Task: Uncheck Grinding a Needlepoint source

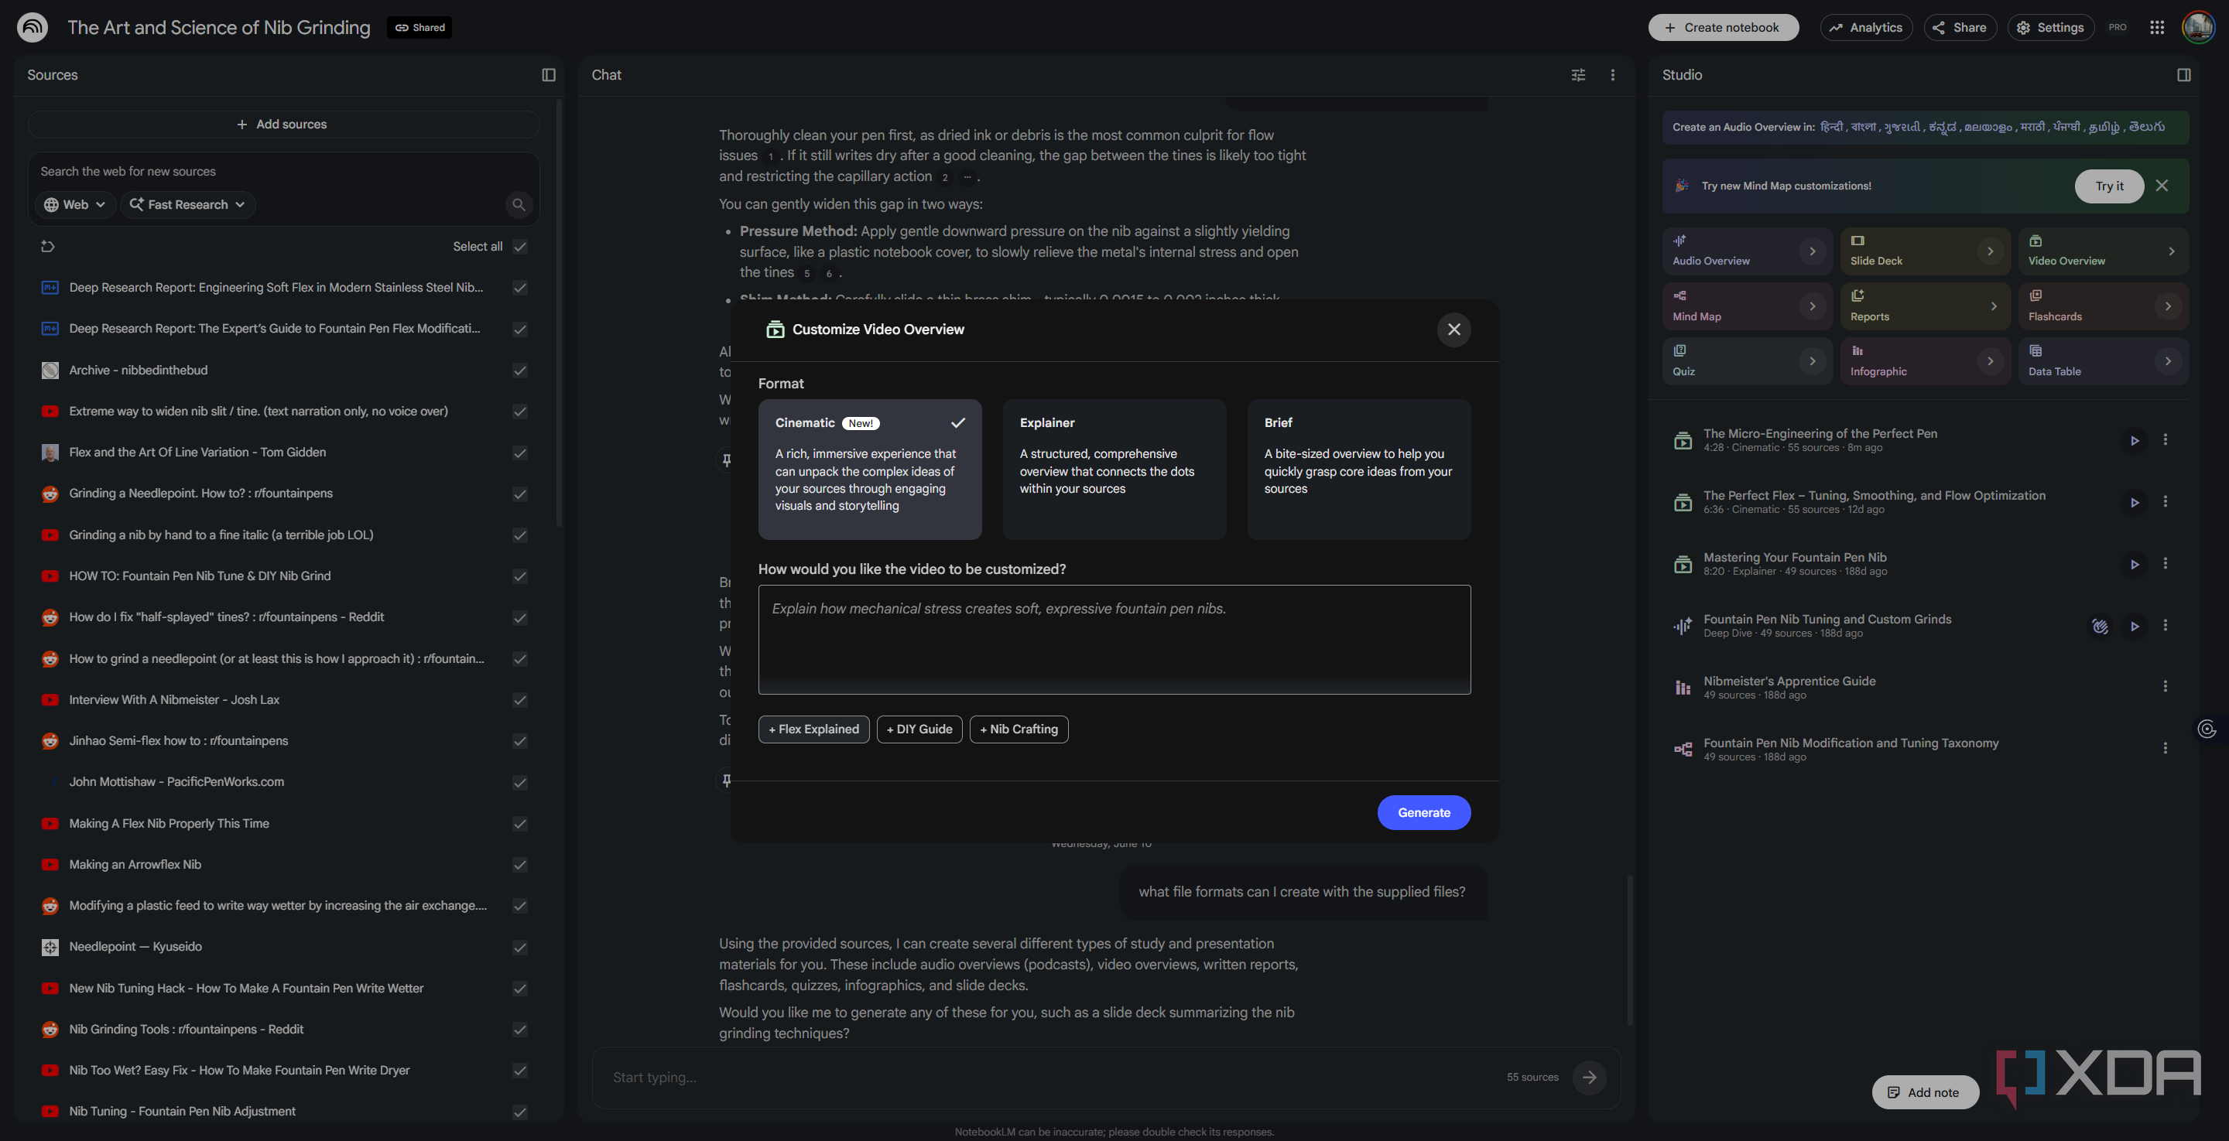Action: tap(520, 494)
